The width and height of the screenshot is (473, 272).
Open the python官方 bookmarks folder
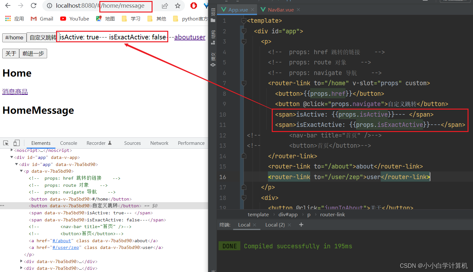[190, 19]
